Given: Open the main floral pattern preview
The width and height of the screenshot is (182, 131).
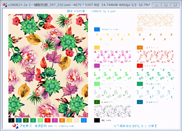Looking at the screenshot, I should pyautogui.click(x=48, y=66).
